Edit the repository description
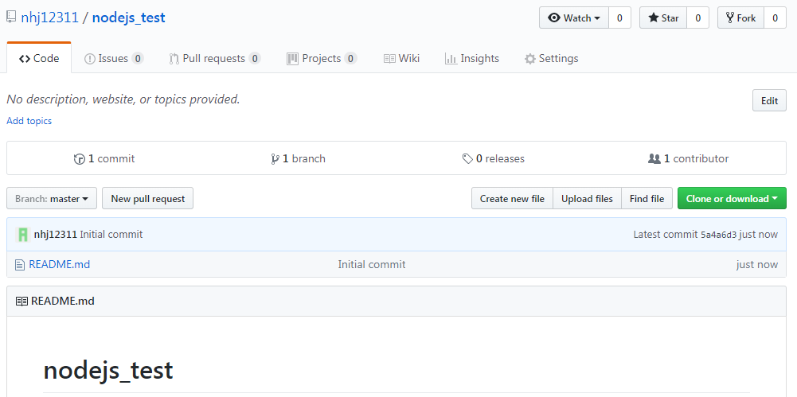Screen dimensions: 797x397 [x=769, y=100]
